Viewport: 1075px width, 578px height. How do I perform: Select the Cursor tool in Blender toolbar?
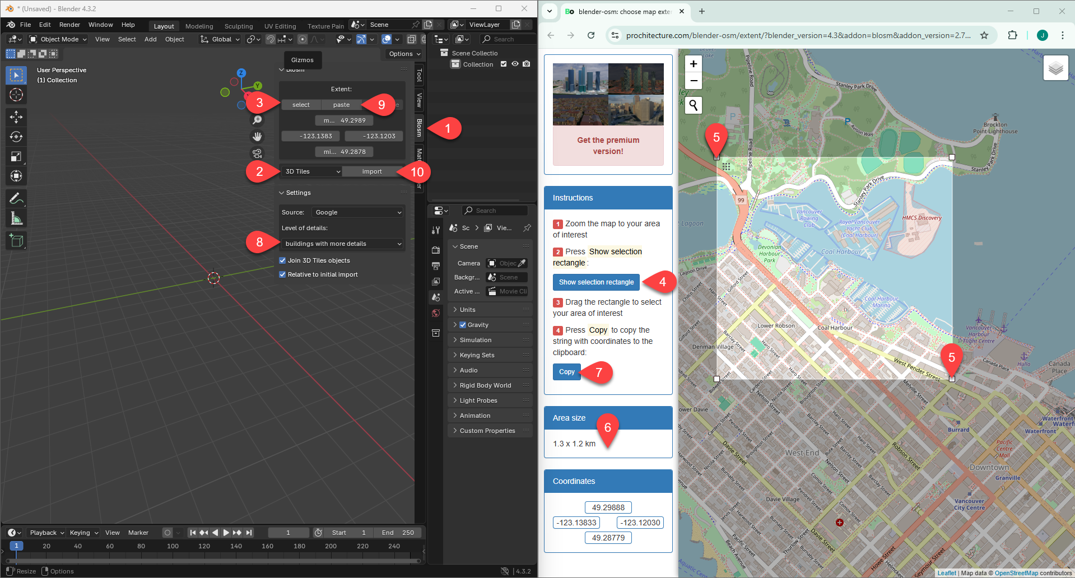tap(16, 95)
